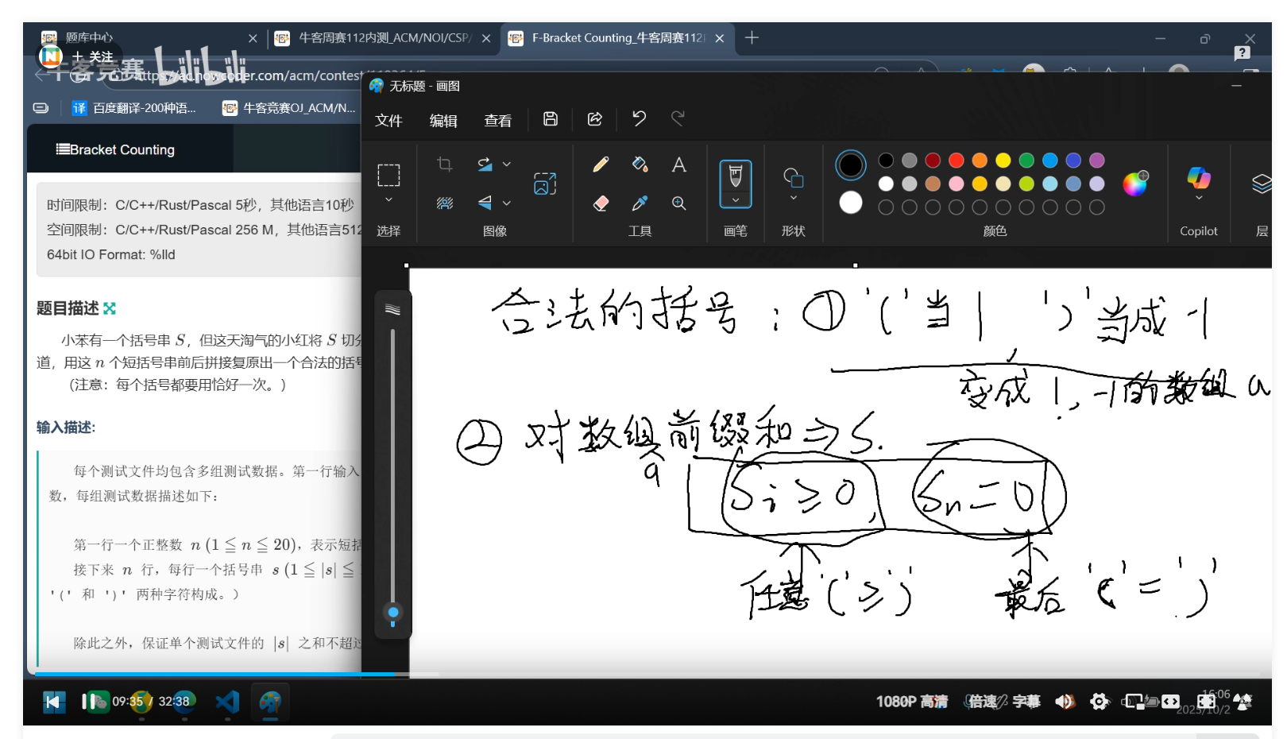This screenshot has height=739, width=1287.
Task: Click the Shapes gallery icon
Action: [793, 176]
